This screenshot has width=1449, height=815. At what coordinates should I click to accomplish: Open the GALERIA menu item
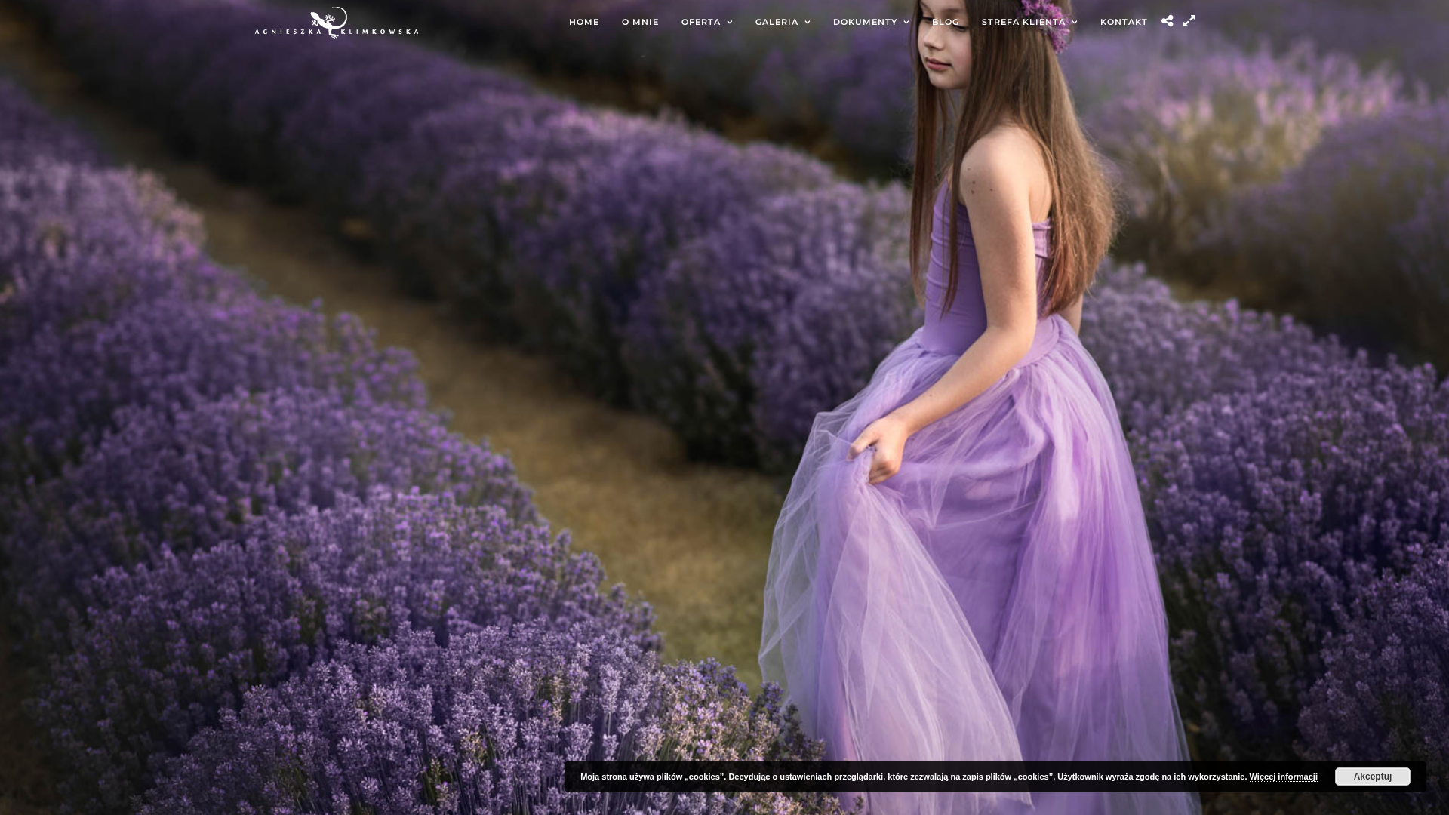click(x=777, y=22)
